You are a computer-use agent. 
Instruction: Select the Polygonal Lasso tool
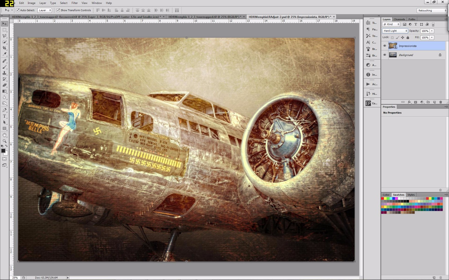click(4, 36)
